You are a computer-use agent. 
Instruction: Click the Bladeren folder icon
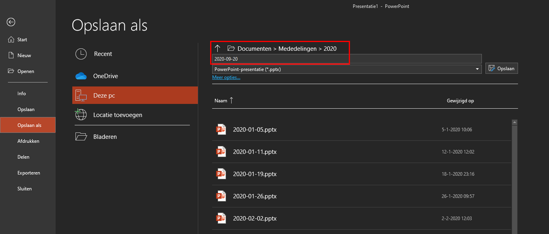tap(81, 136)
